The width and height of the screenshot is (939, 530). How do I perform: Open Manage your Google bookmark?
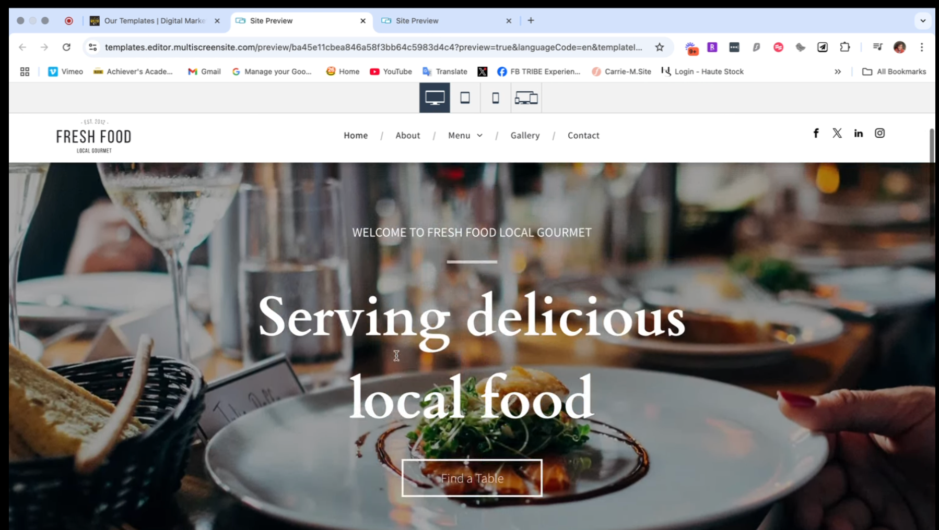tap(272, 71)
